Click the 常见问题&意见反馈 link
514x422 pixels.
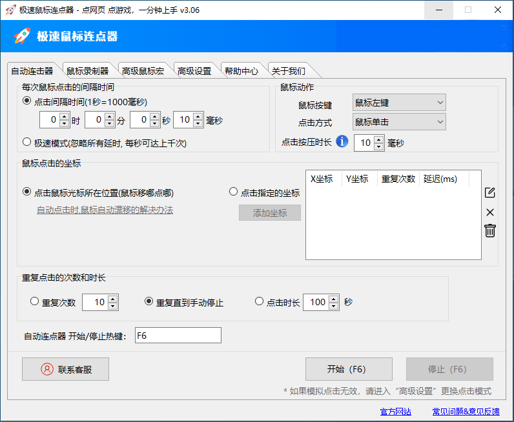click(x=466, y=412)
